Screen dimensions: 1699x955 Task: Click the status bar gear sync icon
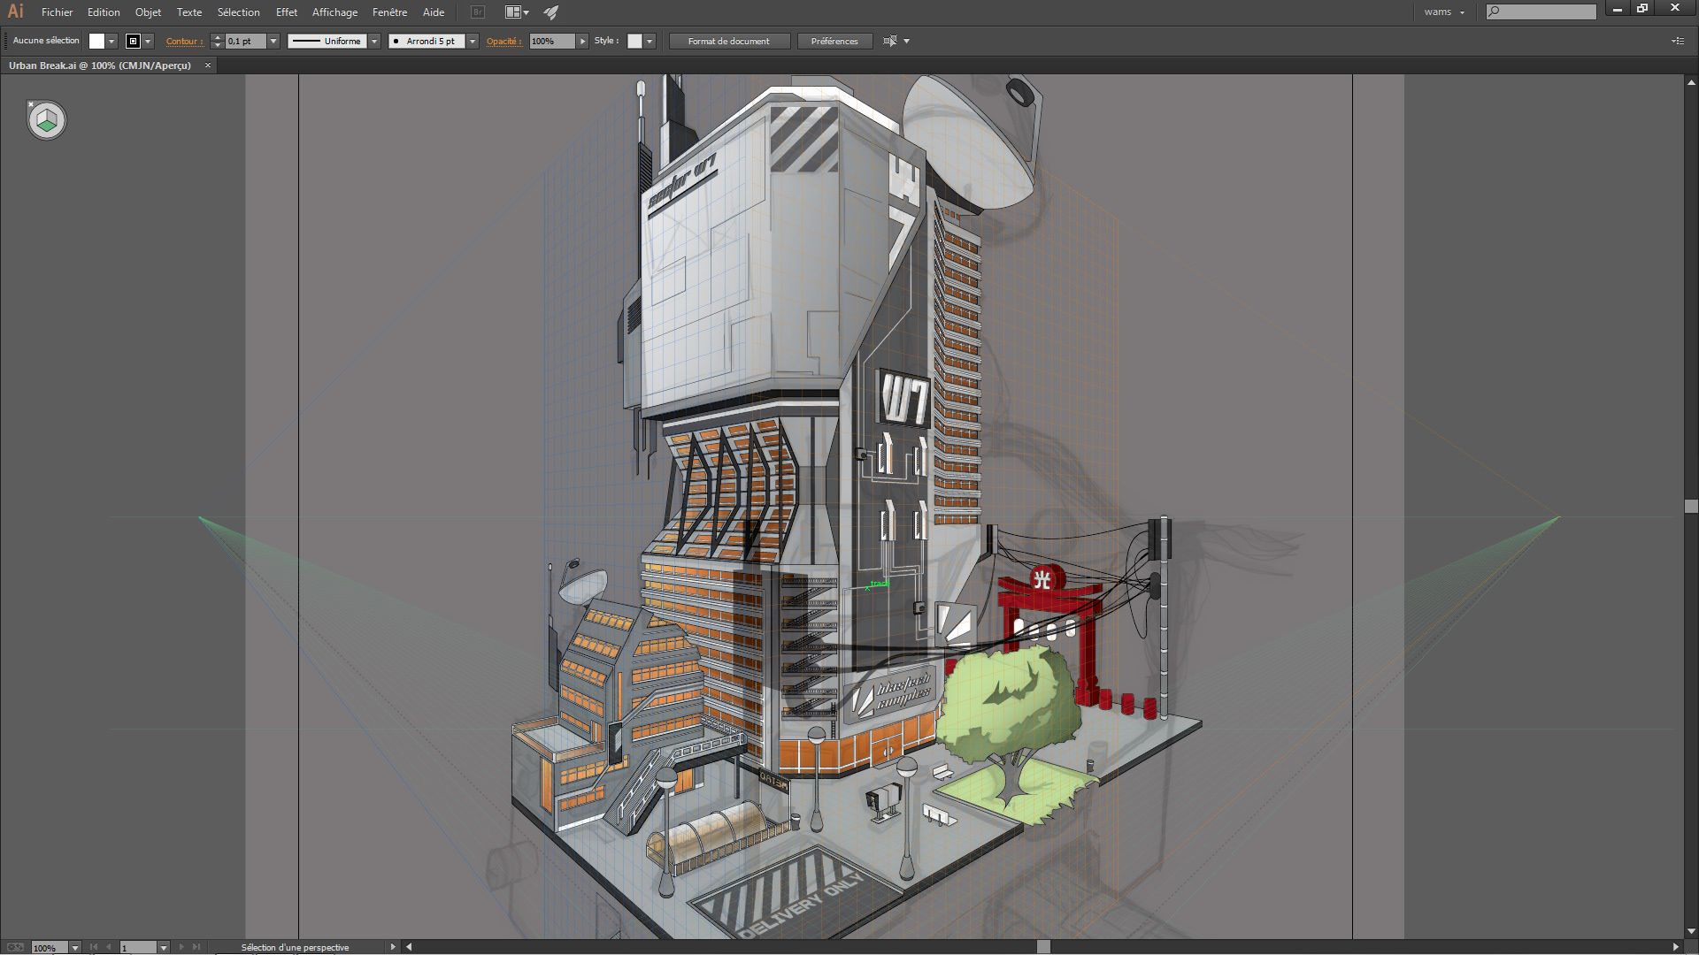click(x=15, y=947)
